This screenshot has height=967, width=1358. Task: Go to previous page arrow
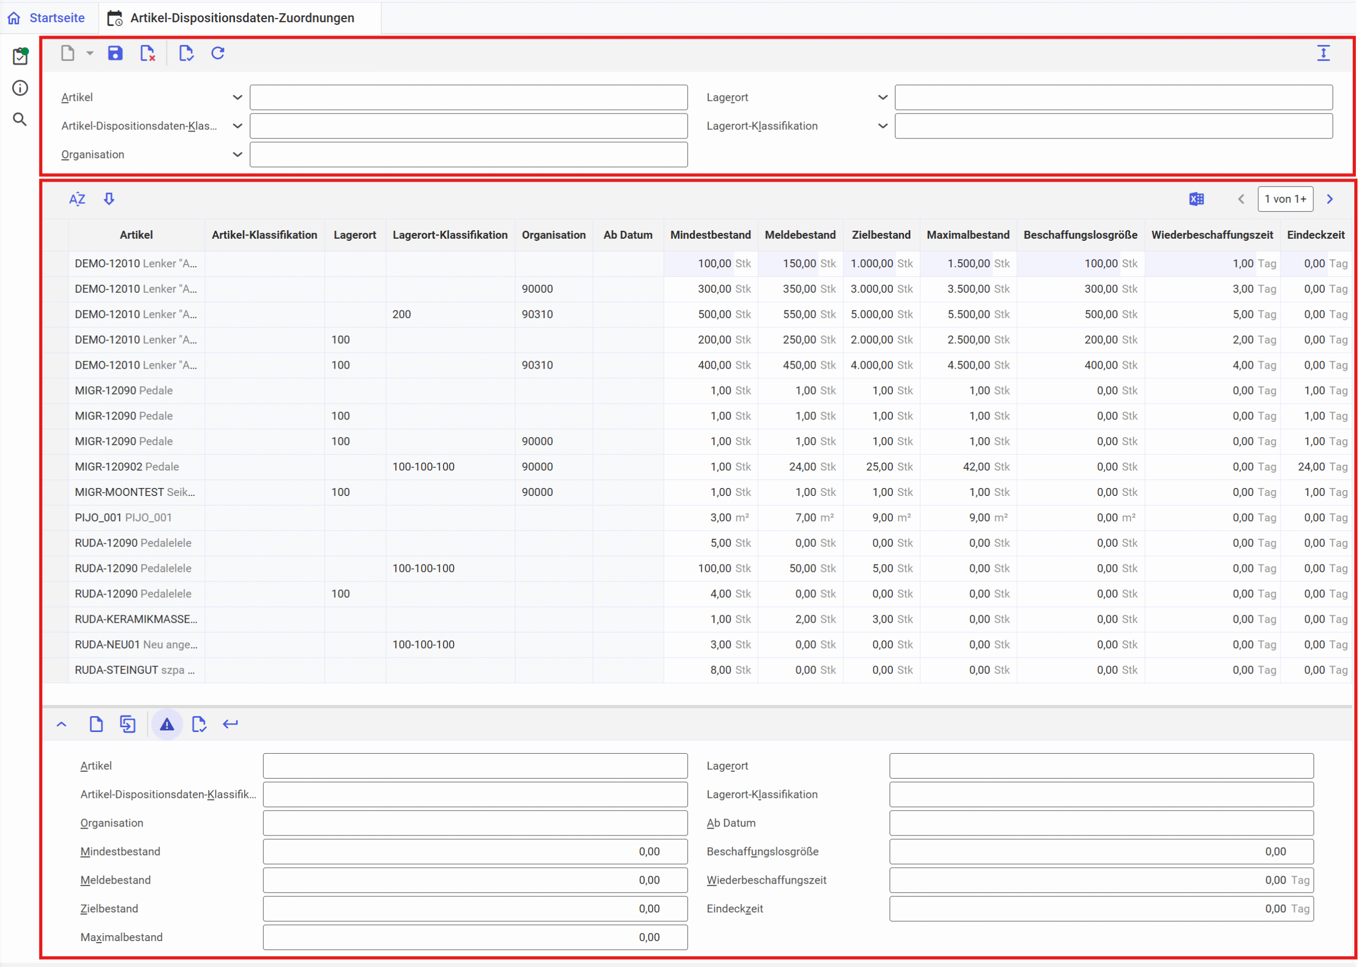1241,199
